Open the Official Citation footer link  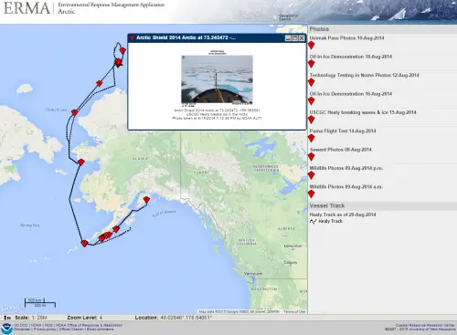tap(71, 330)
